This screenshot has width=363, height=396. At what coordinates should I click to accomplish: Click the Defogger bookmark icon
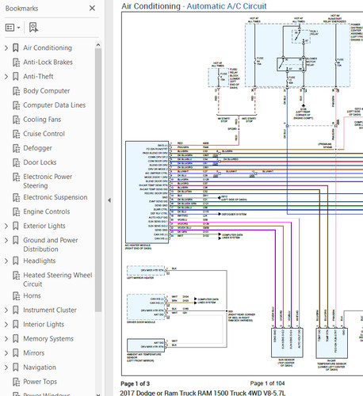(16, 148)
